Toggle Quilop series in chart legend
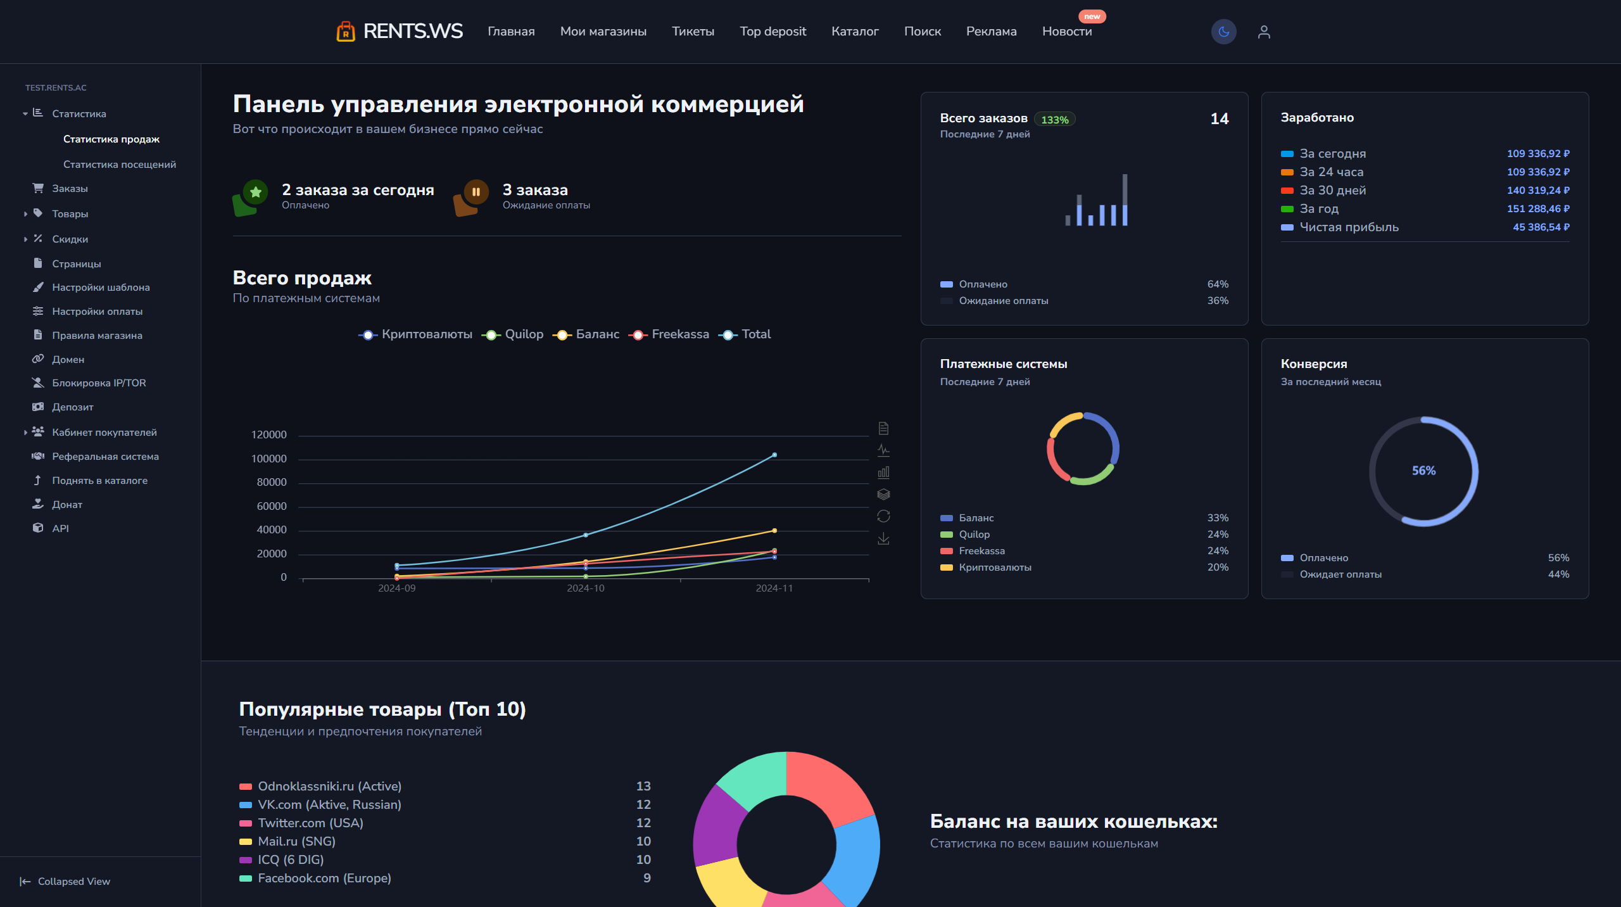Image resolution: width=1621 pixels, height=907 pixels. 512,334
